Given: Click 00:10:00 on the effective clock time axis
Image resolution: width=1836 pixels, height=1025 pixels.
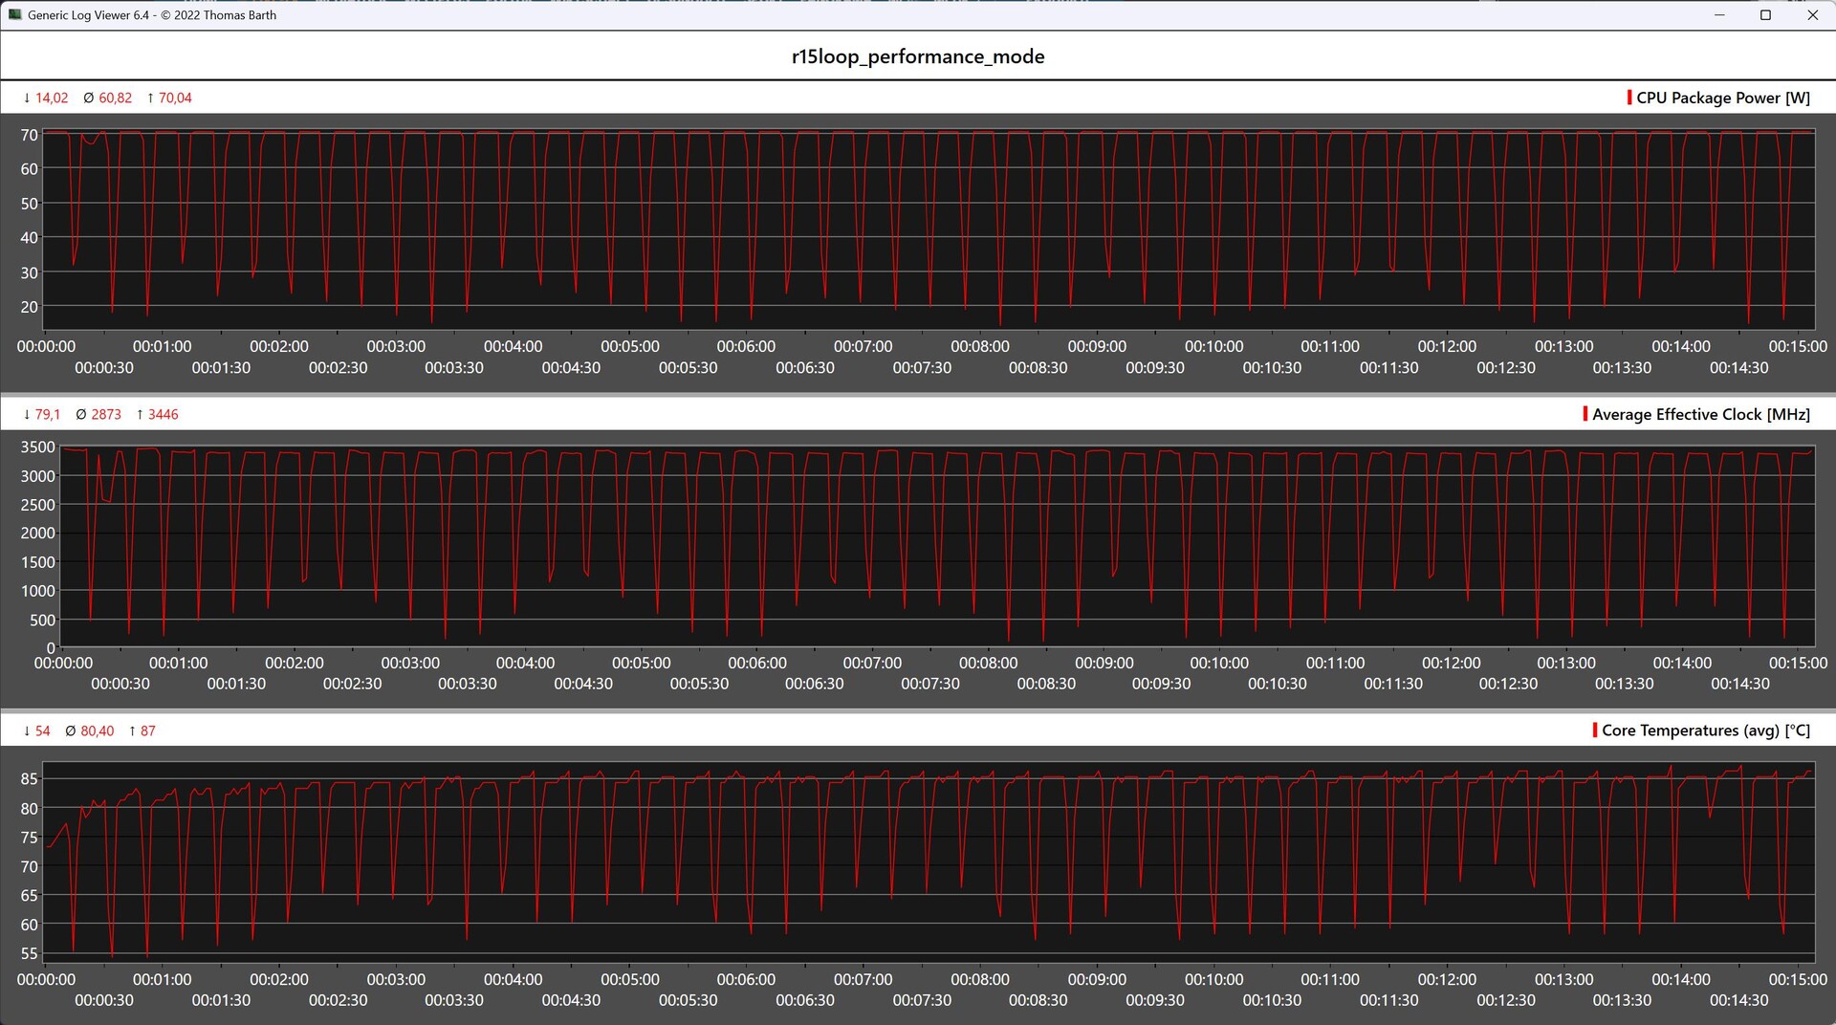Looking at the screenshot, I should point(1219,663).
